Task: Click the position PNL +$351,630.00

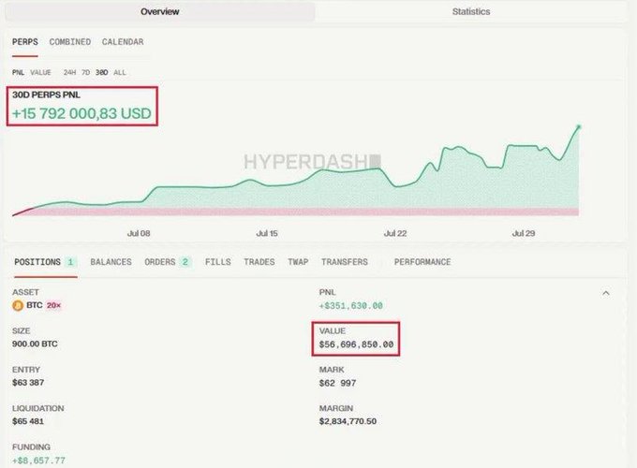Action: tap(351, 306)
